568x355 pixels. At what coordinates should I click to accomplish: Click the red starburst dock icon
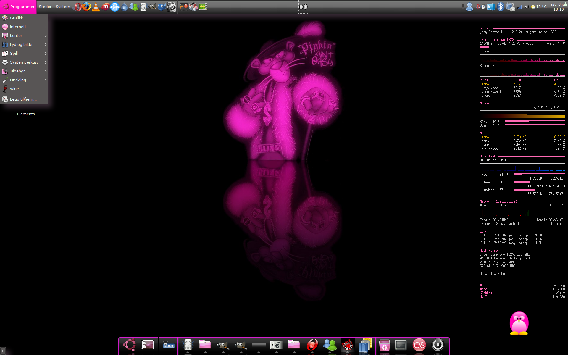click(x=347, y=345)
